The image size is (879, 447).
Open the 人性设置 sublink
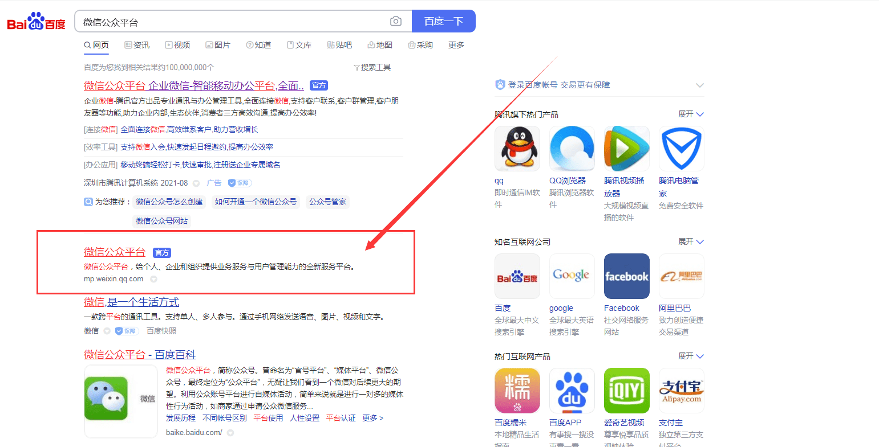coord(305,418)
